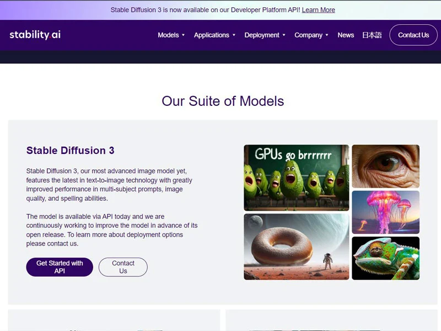Open the giant donut astronaut image

tap(297, 247)
